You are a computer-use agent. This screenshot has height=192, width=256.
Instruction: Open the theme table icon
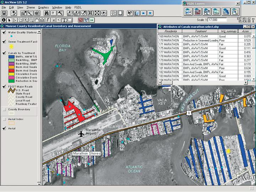click(x=37, y=13)
